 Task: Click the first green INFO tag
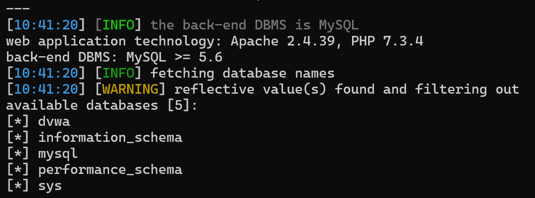118,25
